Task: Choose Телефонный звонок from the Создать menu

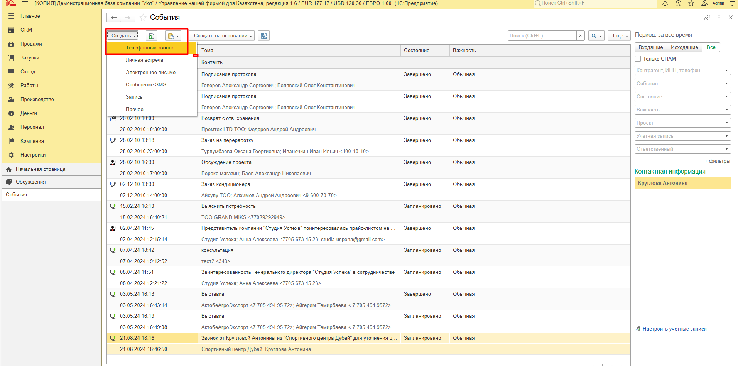Action: click(x=150, y=48)
